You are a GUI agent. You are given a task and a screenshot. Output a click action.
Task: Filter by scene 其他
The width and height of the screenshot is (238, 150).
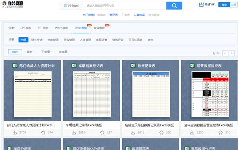[x=150, y=40]
